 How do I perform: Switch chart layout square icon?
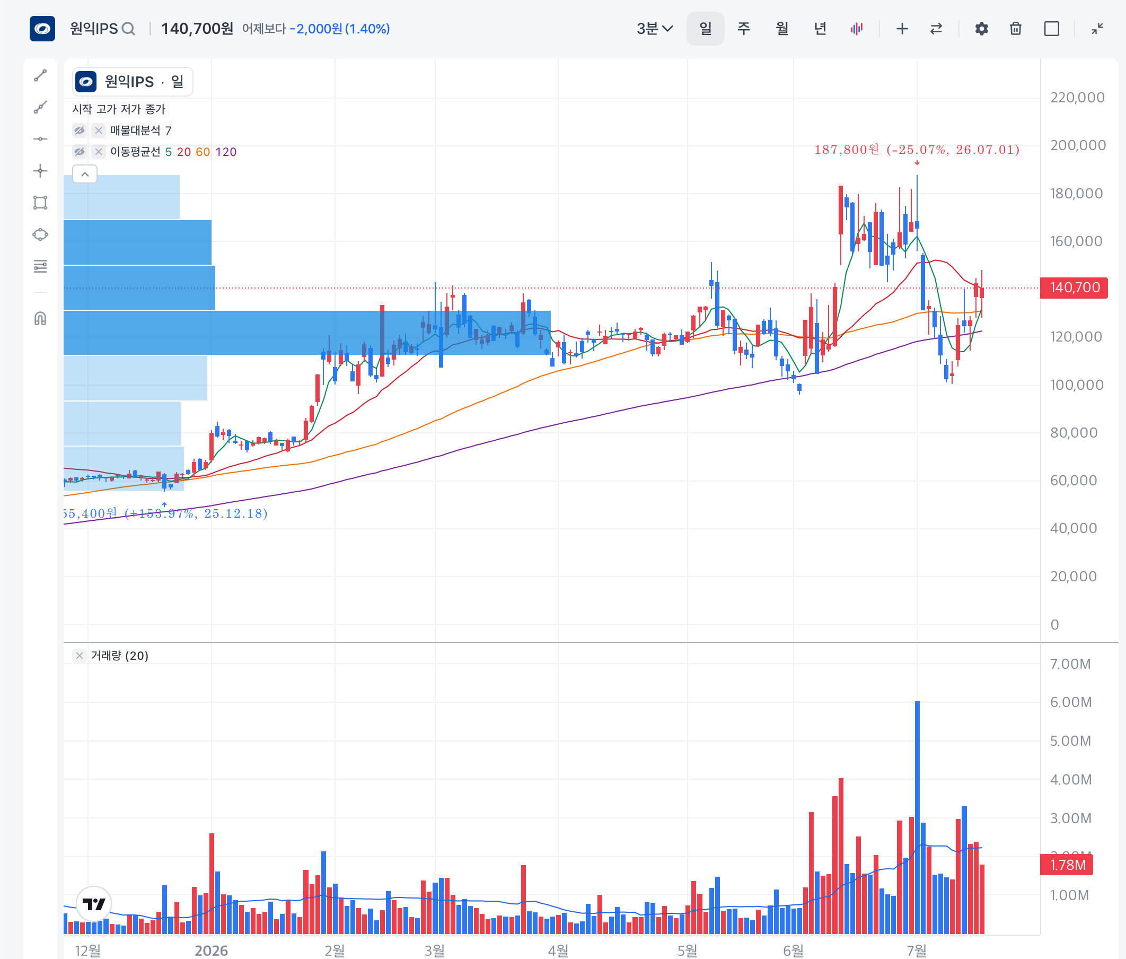pyautogui.click(x=1052, y=29)
